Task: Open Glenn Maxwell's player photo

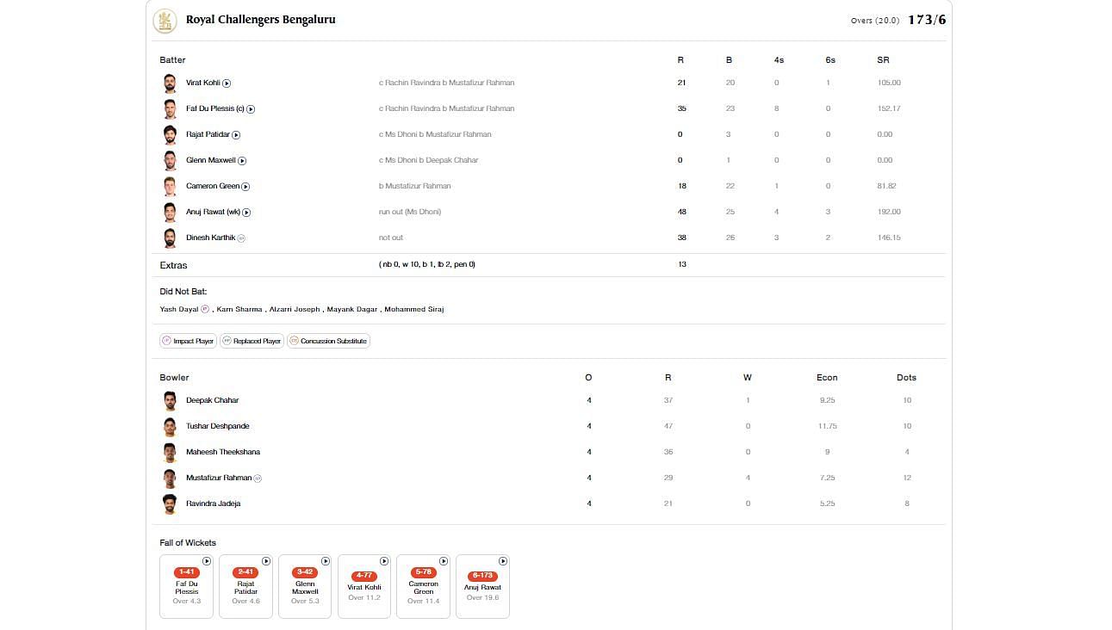Action: coord(170,161)
